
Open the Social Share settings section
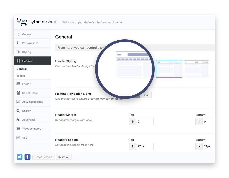[x=32, y=93]
